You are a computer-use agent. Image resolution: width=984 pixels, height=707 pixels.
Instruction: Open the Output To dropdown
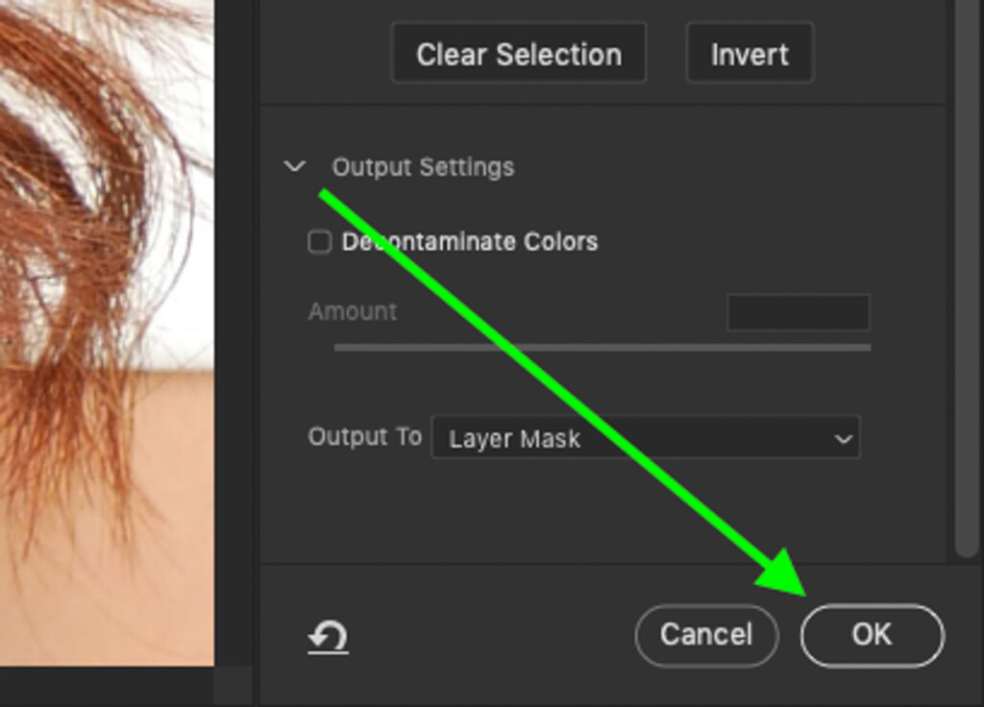646,437
